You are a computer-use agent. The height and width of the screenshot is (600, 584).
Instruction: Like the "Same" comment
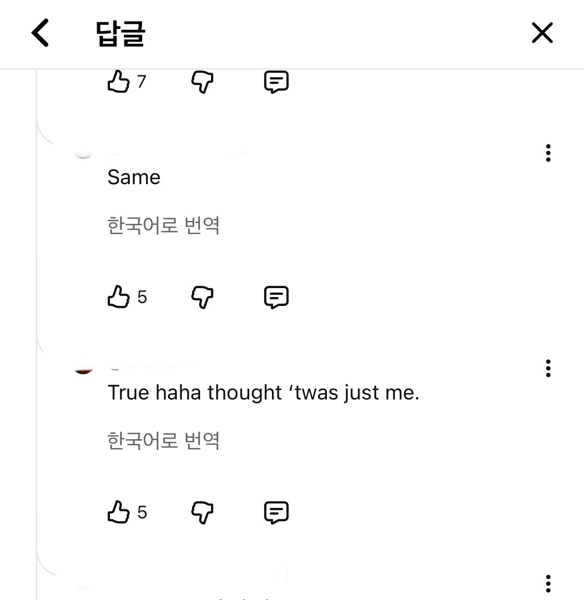[x=118, y=297]
